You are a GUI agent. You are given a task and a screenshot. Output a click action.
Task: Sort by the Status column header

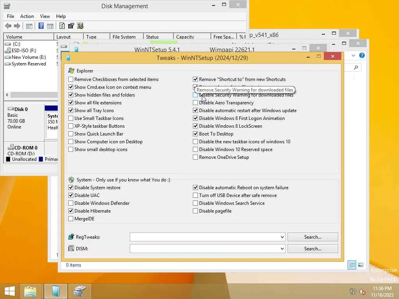click(x=158, y=37)
